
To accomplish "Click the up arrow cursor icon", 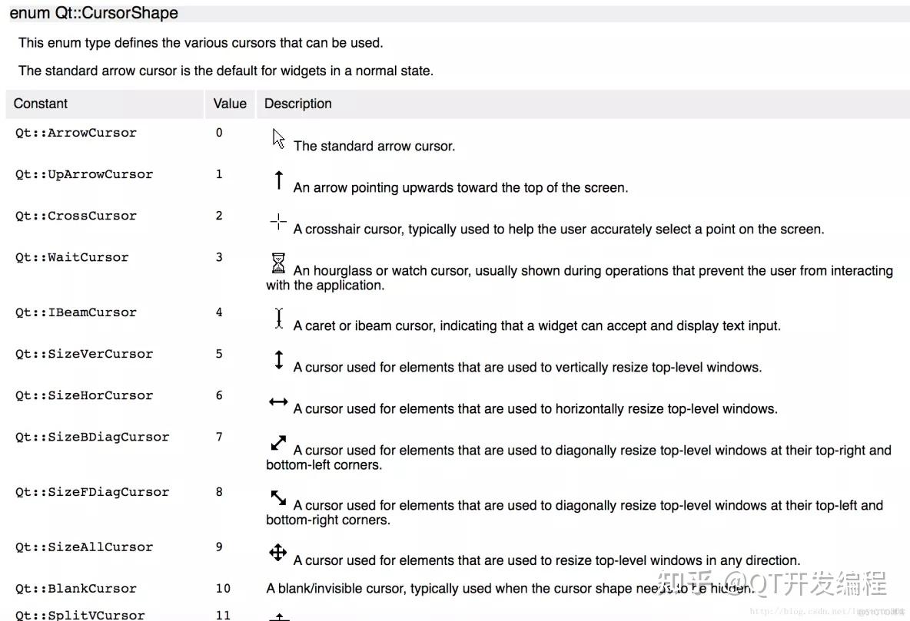I will 279,180.
